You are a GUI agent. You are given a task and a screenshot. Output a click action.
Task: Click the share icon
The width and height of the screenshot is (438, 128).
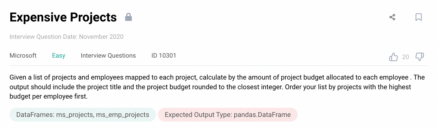(392, 17)
